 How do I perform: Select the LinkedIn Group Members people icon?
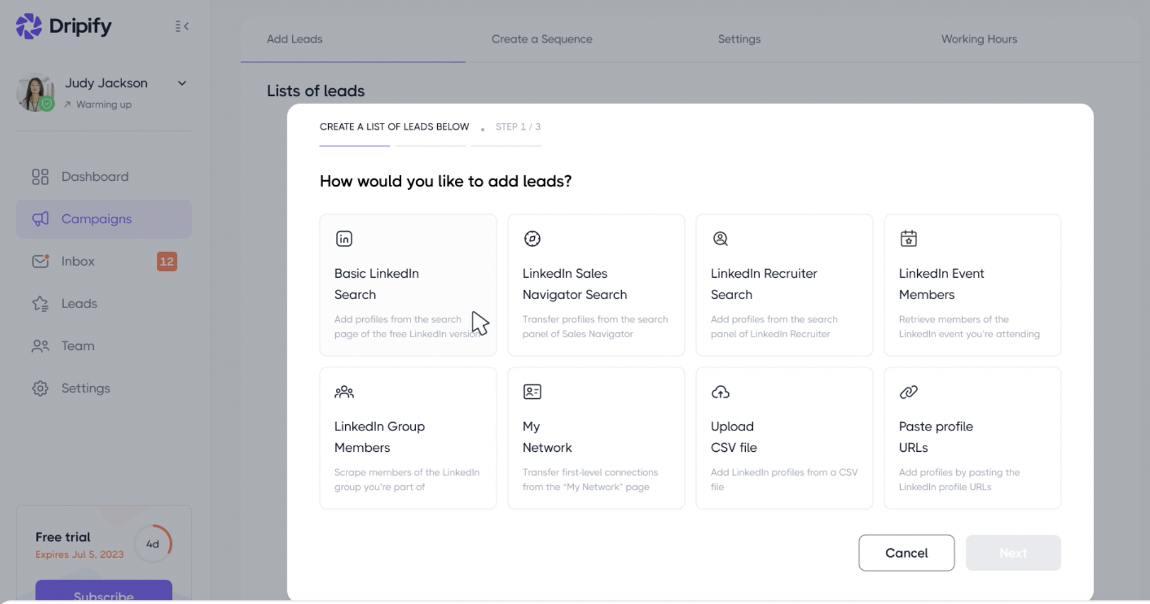click(x=344, y=392)
